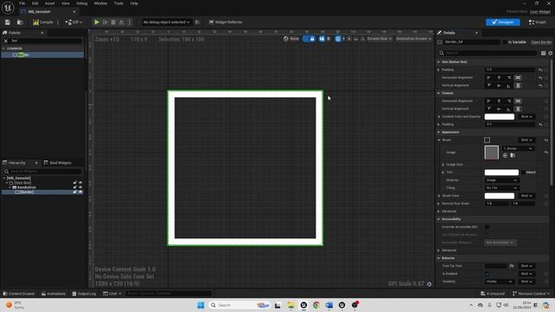The height and width of the screenshot is (312, 555).
Task: Set Slot vertical alignment to Top
Action: coord(488,86)
